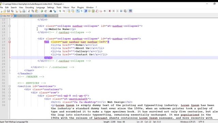Collapse the row div fold on line 35
This screenshot has width=218, height=123.
[10, 93]
